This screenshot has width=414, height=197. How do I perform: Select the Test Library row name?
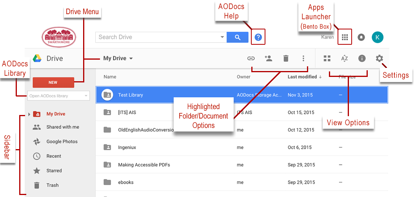[131, 95]
